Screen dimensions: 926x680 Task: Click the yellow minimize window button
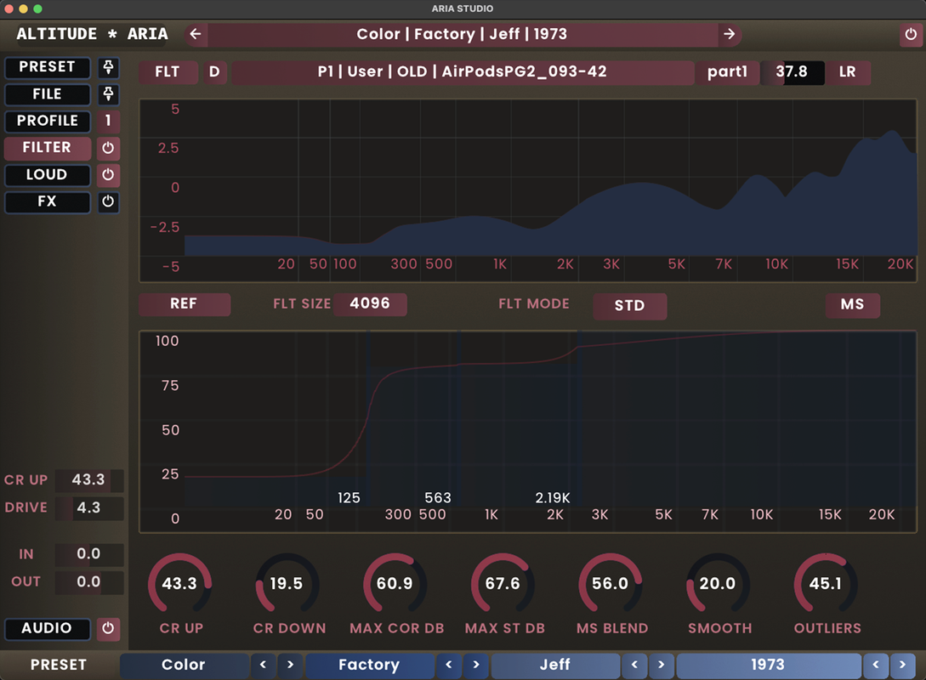[23, 8]
